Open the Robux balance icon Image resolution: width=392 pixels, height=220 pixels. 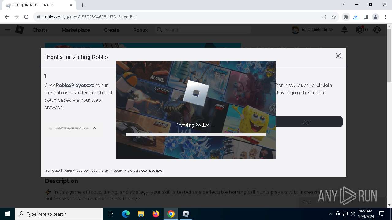click(360, 30)
